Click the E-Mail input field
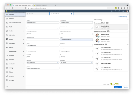 [76, 40]
